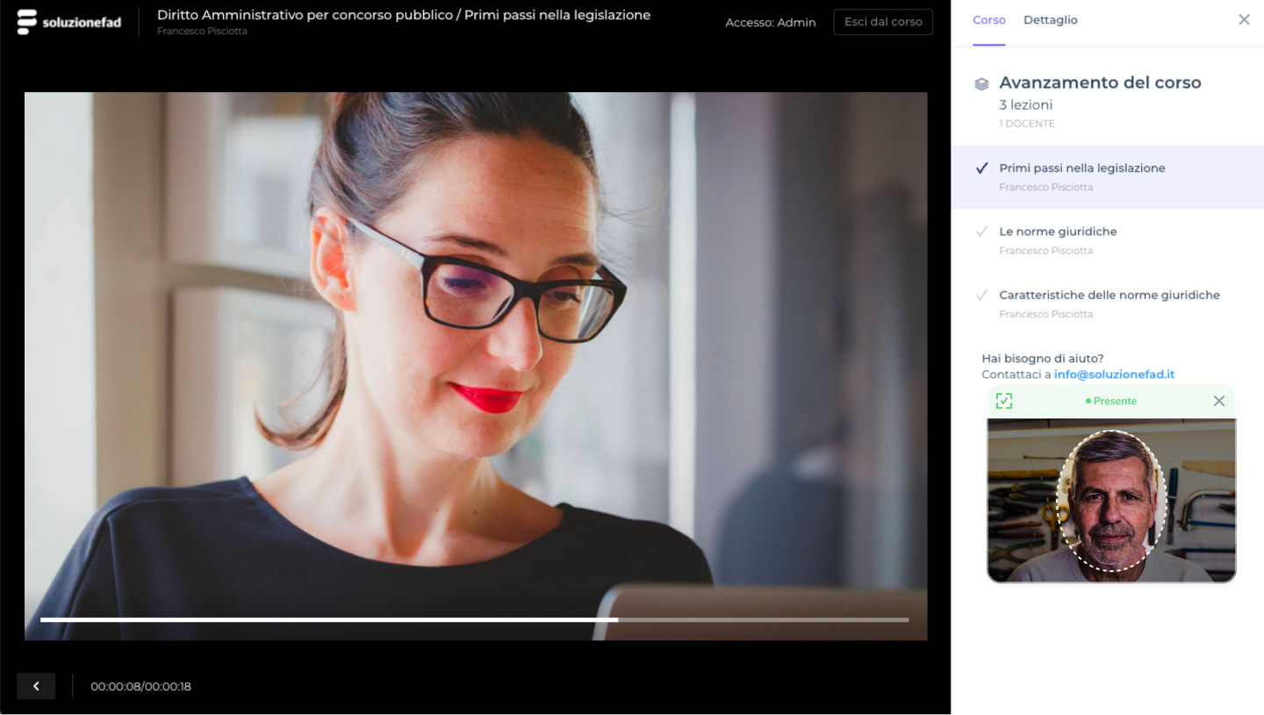Select Primi passi nella legislazione lesson
The height and width of the screenshot is (715, 1264).
pyautogui.click(x=1081, y=168)
